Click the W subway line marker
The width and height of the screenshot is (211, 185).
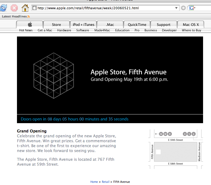165,134
